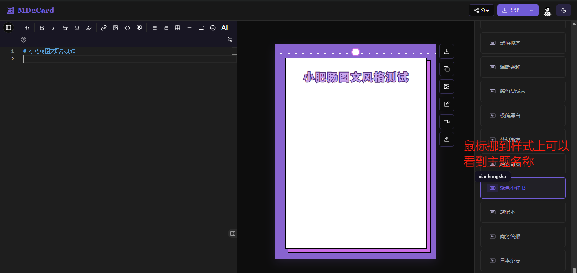Viewport: 577px width, 273px height.
Task: Go to the MD2Card home logo
Action: pyautogui.click(x=30, y=10)
